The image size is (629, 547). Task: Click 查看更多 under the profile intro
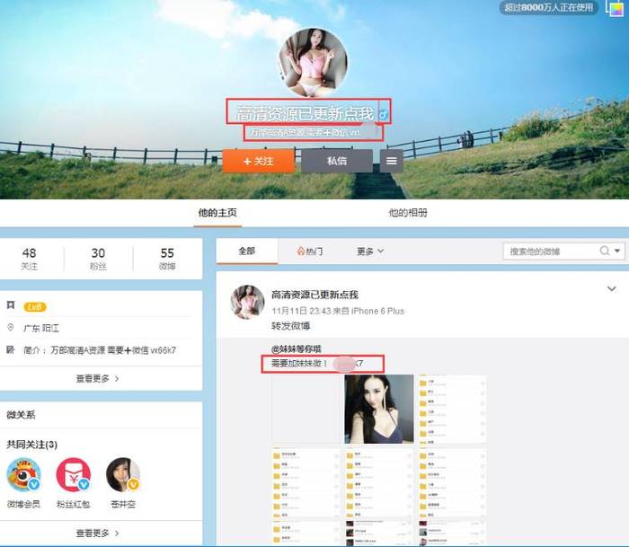coord(98,378)
